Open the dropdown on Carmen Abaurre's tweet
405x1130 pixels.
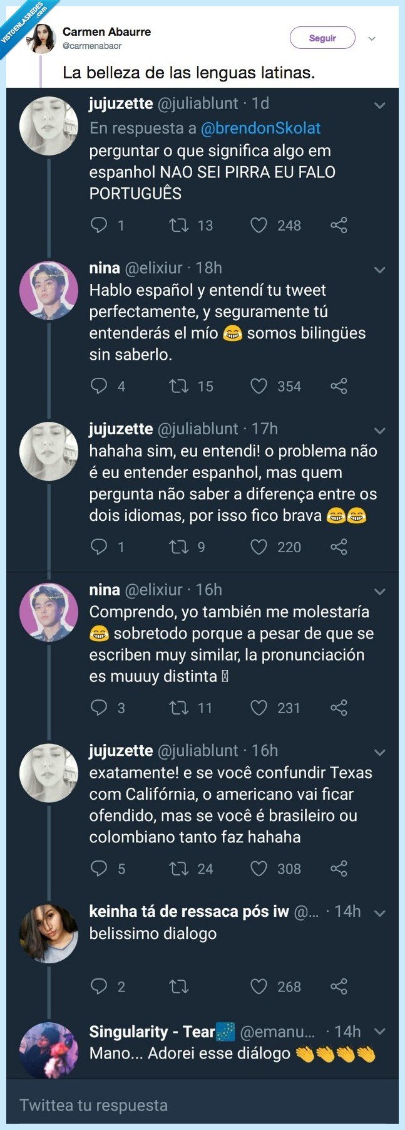tap(372, 38)
